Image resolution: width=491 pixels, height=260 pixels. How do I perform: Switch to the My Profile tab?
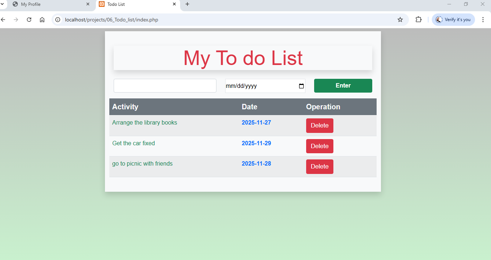click(47, 4)
